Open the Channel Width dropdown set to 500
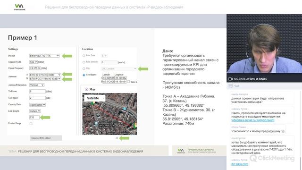 pyautogui.click(x=33, y=62)
